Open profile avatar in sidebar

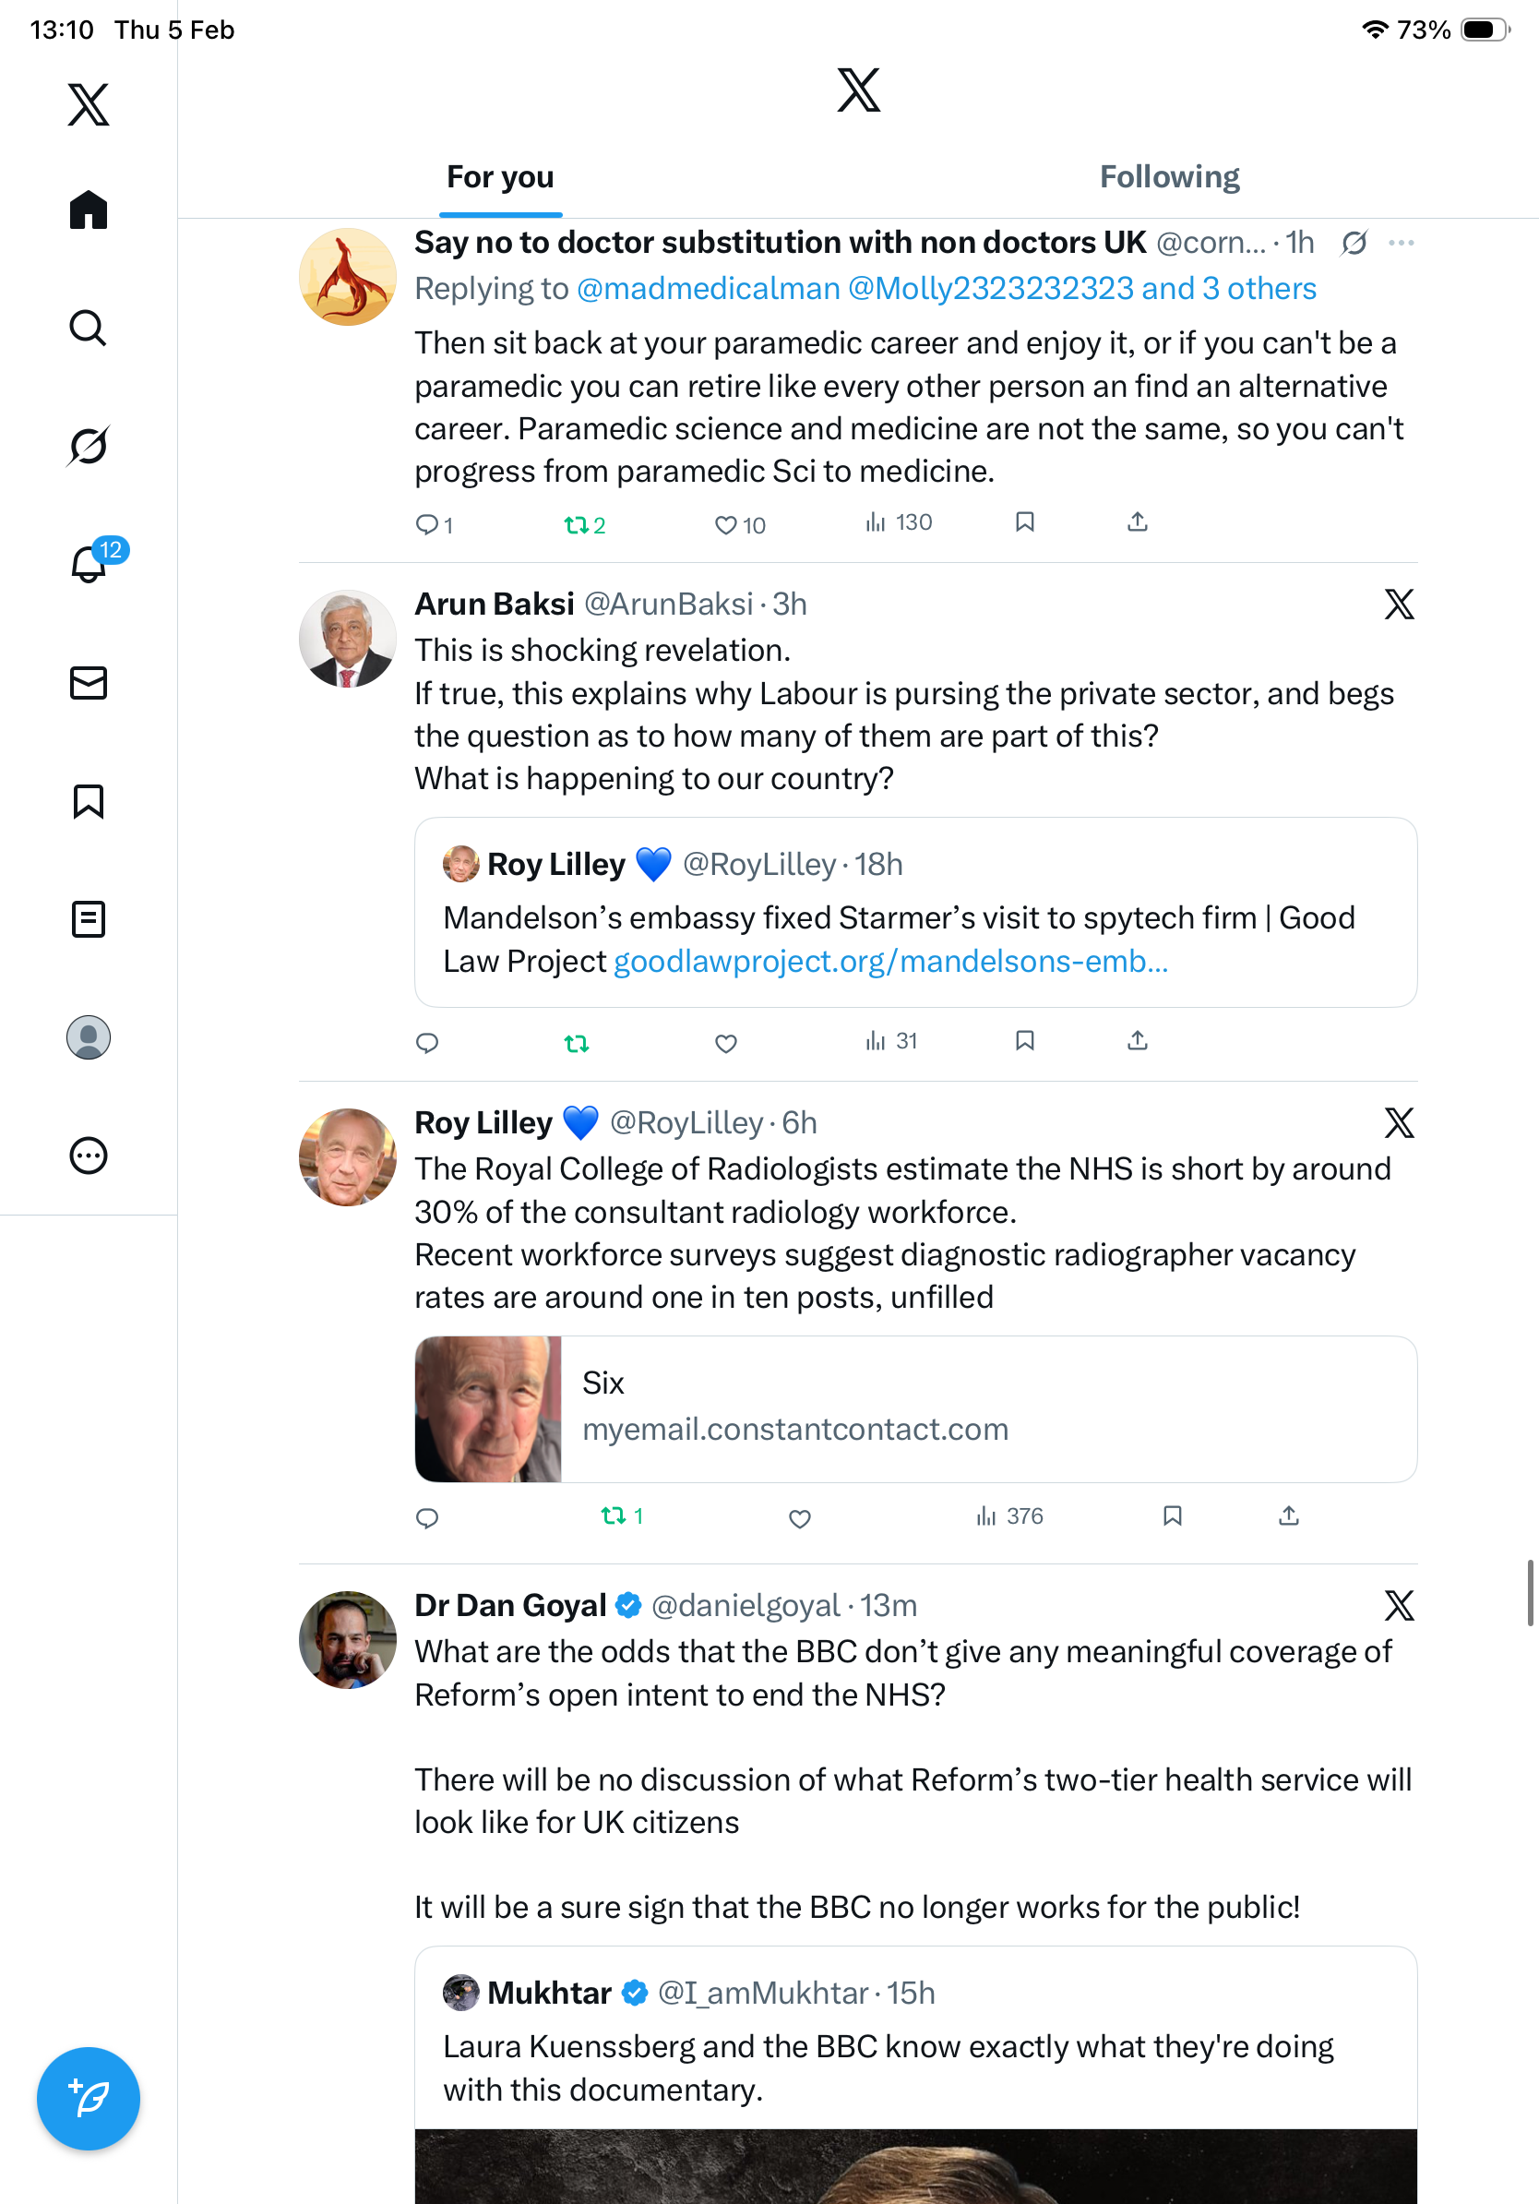point(89,1037)
